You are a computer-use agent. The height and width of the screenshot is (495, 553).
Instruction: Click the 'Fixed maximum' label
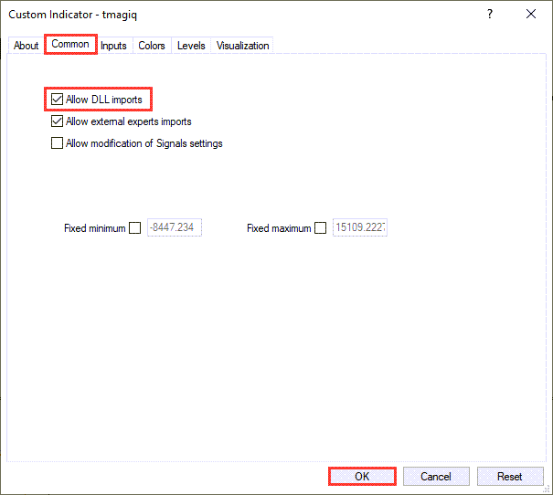click(x=279, y=228)
